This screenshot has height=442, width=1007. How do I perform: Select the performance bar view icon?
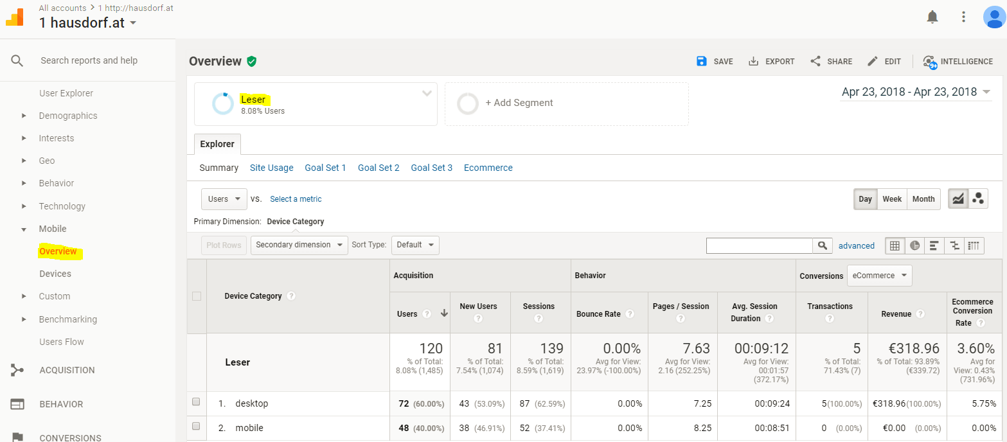point(934,245)
